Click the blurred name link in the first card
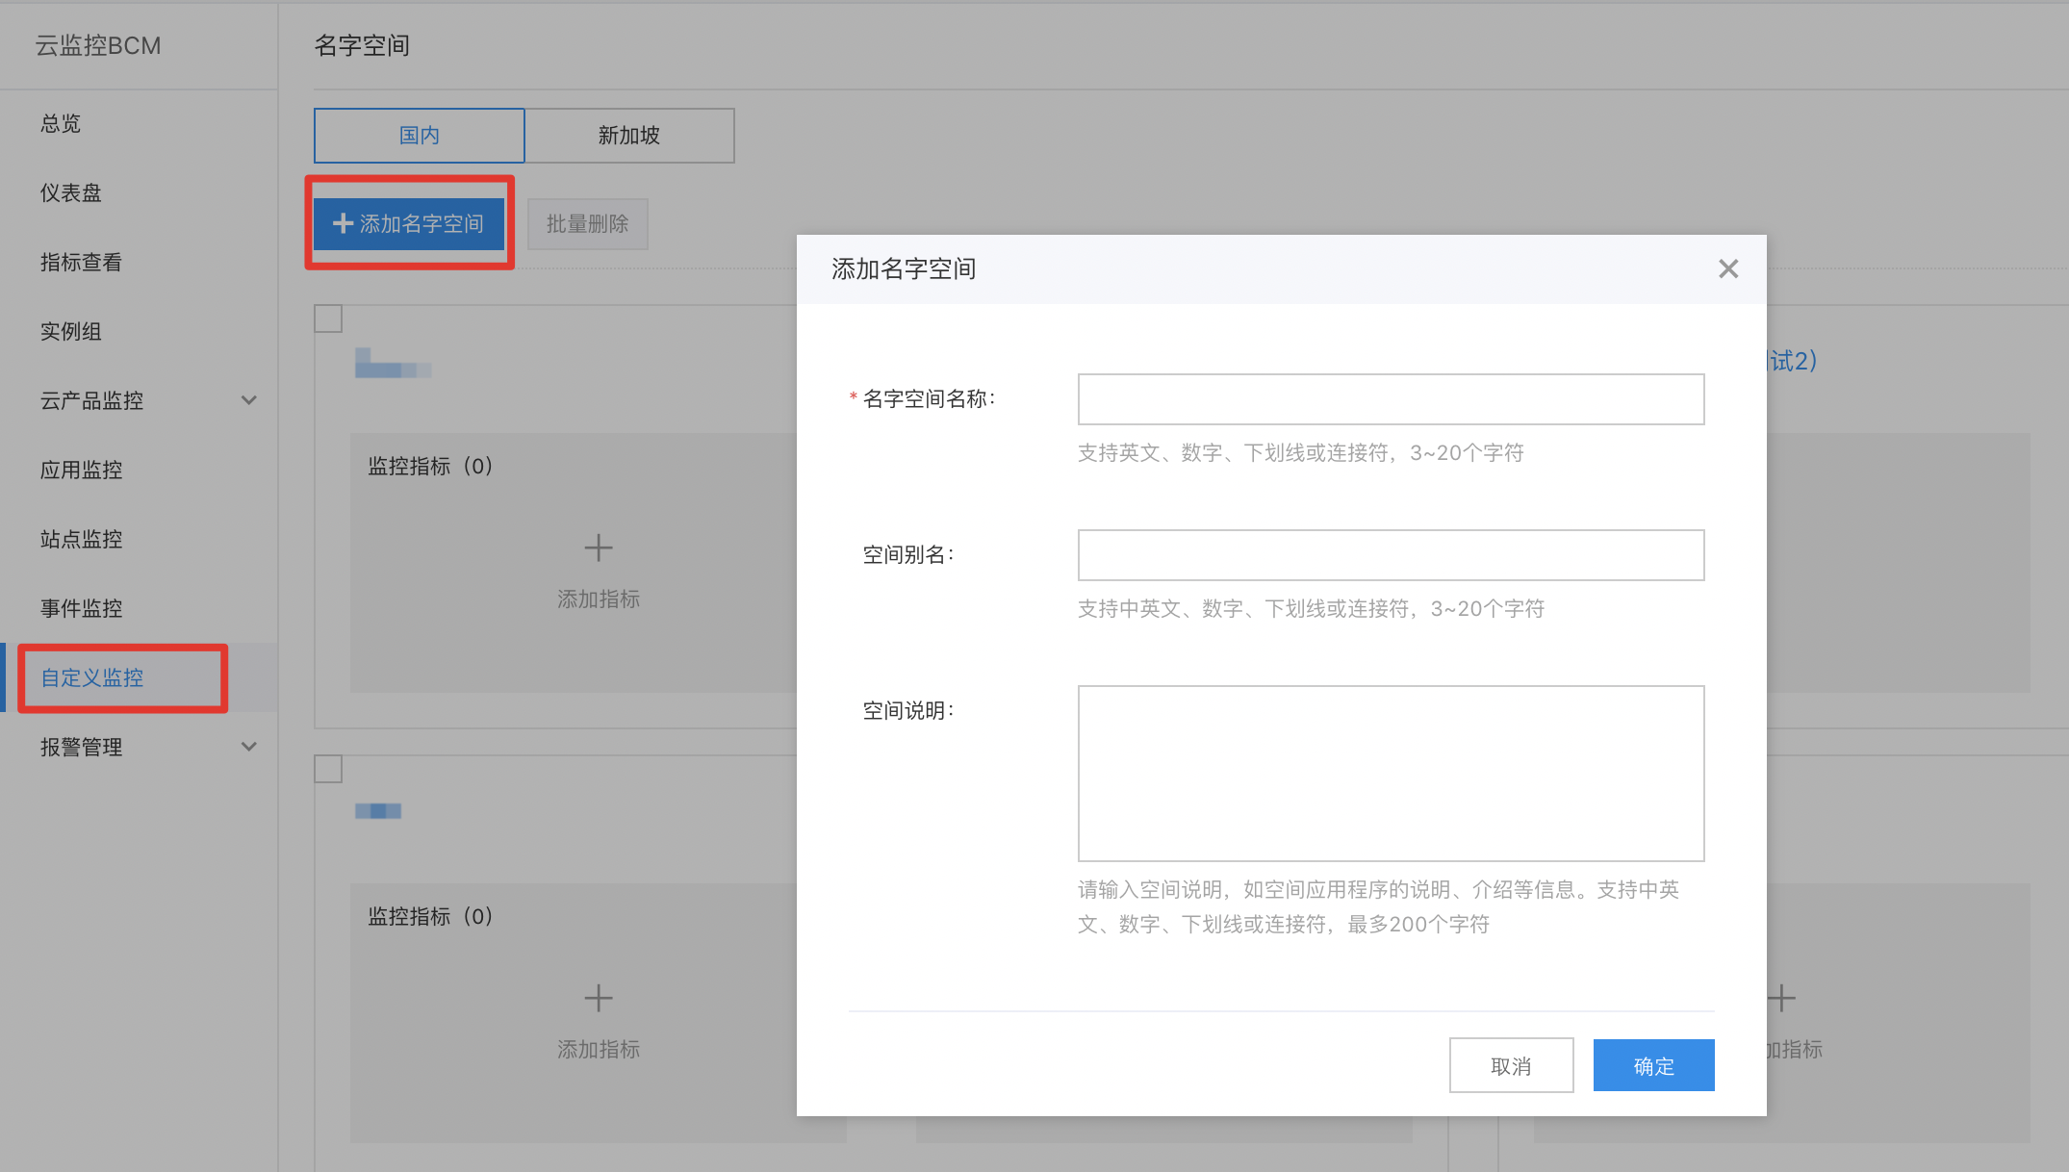This screenshot has height=1172, width=2069. click(393, 363)
